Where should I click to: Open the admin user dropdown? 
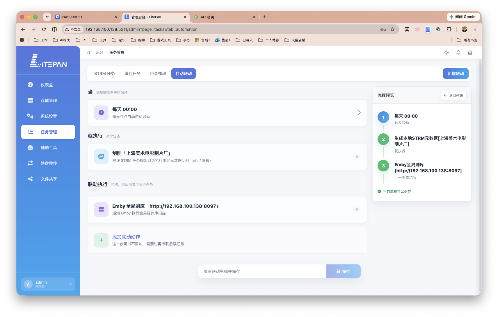pyautogui.click(x=48, y=284)
